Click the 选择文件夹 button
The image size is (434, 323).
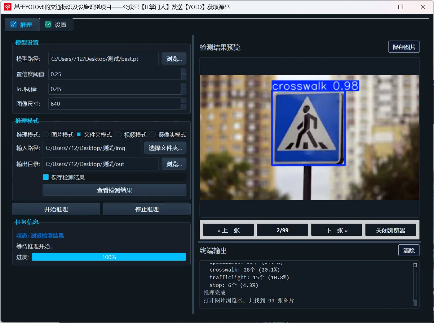pyautogui.click(x=165, y=148)
